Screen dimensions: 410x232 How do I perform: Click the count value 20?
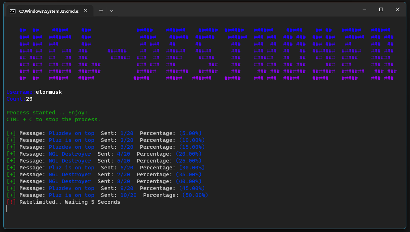[29, 99]
